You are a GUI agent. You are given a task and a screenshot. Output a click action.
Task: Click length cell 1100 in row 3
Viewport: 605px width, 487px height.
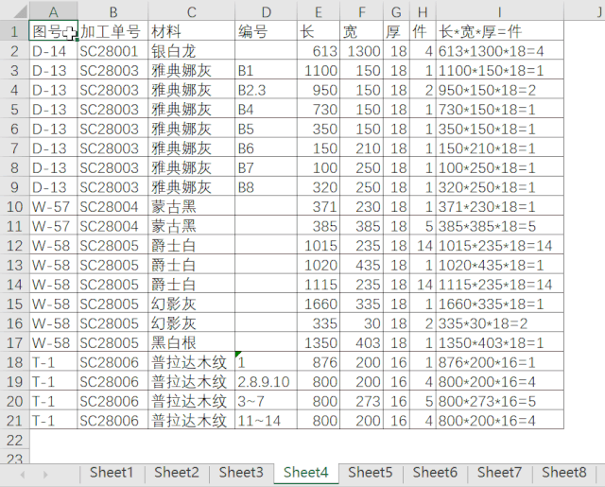click(319, 70)
